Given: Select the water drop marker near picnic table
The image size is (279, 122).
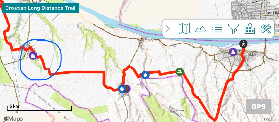Looking at the screenshot, I should (x=145, y=75).
